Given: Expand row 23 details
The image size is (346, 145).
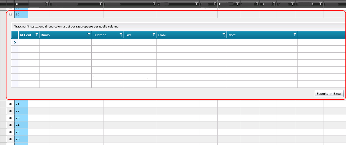Looking at the screenshot, I should 11,118.
